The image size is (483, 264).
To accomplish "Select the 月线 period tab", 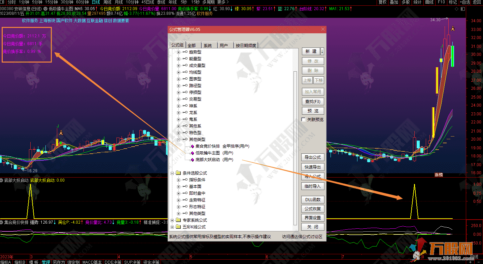I will 118,2.
